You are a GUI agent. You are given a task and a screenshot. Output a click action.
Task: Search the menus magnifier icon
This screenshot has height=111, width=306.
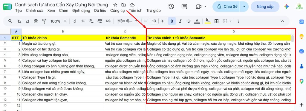pos(10,21)
